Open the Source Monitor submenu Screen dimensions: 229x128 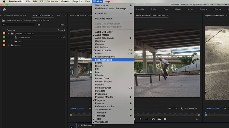pos(113,110)
